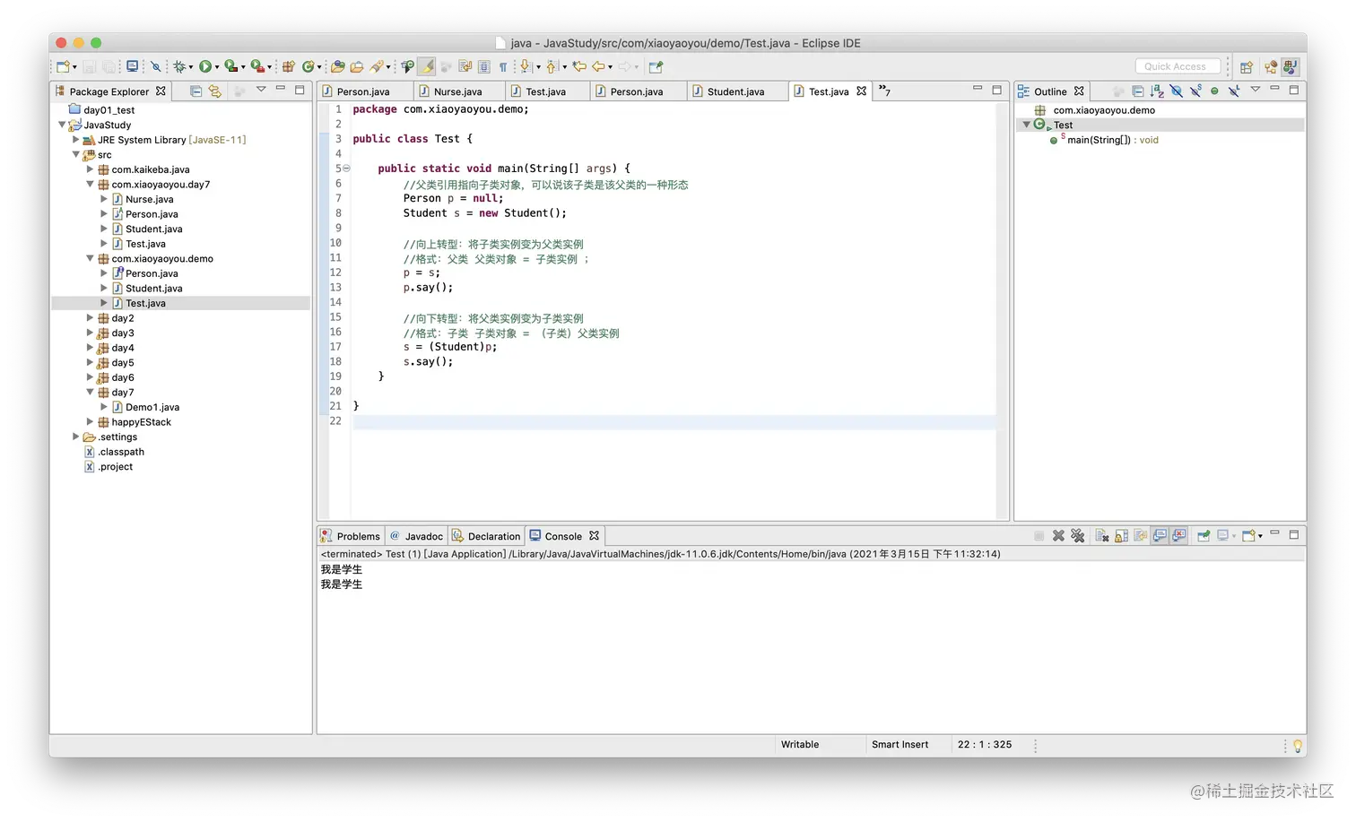Select Nurse.java under com.xiaoyaoyou.day7
The height and width of the screenshot is (822, 1356).
(150, 199)
